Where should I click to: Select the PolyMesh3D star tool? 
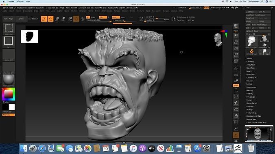264,46
